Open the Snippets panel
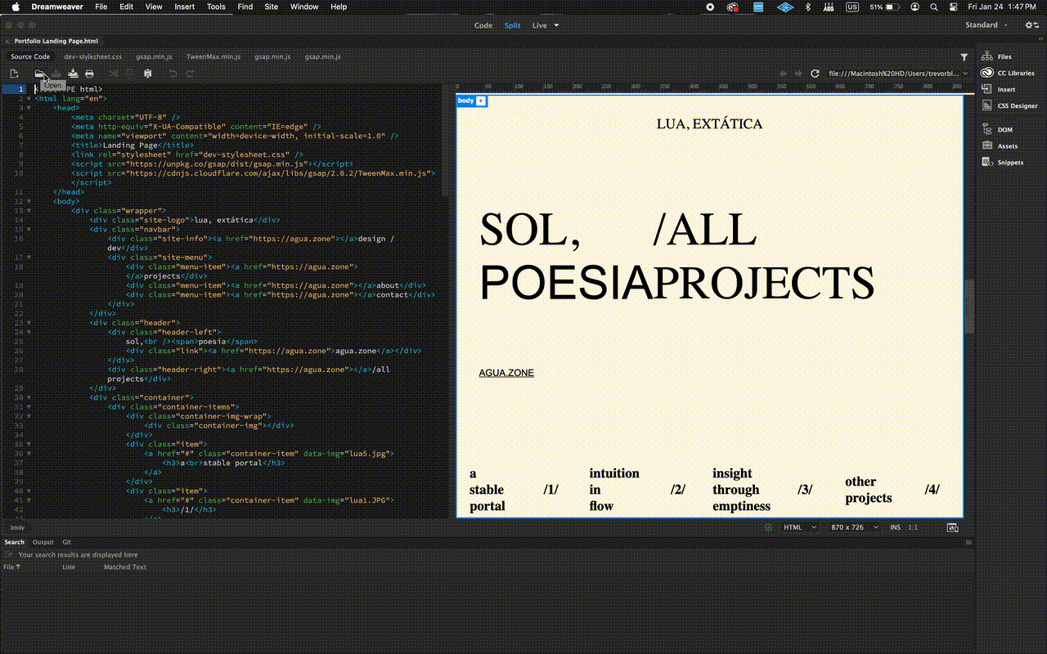 click(1009, 162)
